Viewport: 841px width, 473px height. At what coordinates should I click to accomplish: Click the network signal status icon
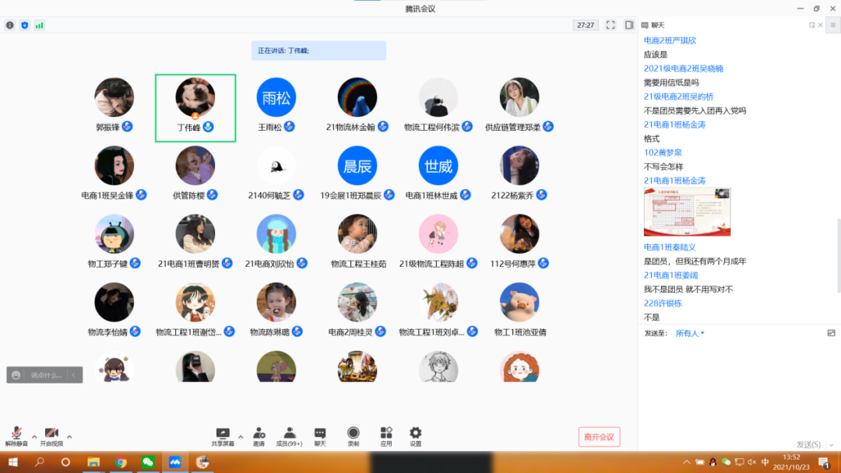tap(39, 25)
